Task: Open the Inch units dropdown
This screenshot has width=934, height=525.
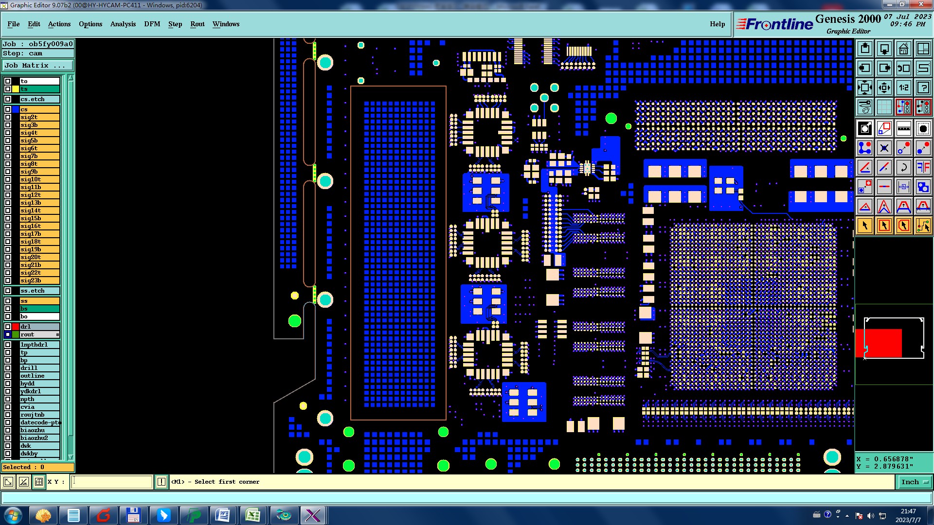Action: coord(914,482)
